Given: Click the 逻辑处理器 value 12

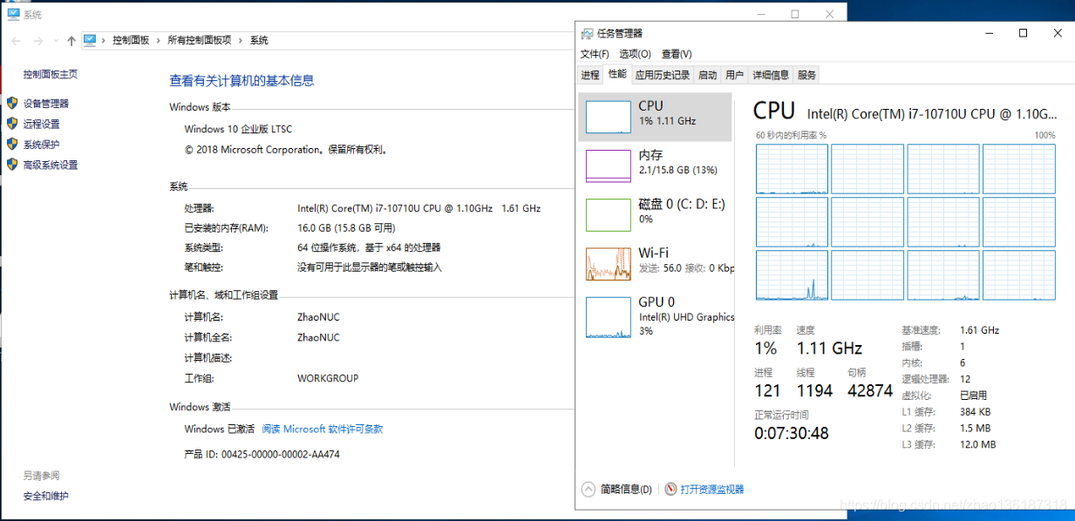Looking at the screenshot, I should coord(965,379).
